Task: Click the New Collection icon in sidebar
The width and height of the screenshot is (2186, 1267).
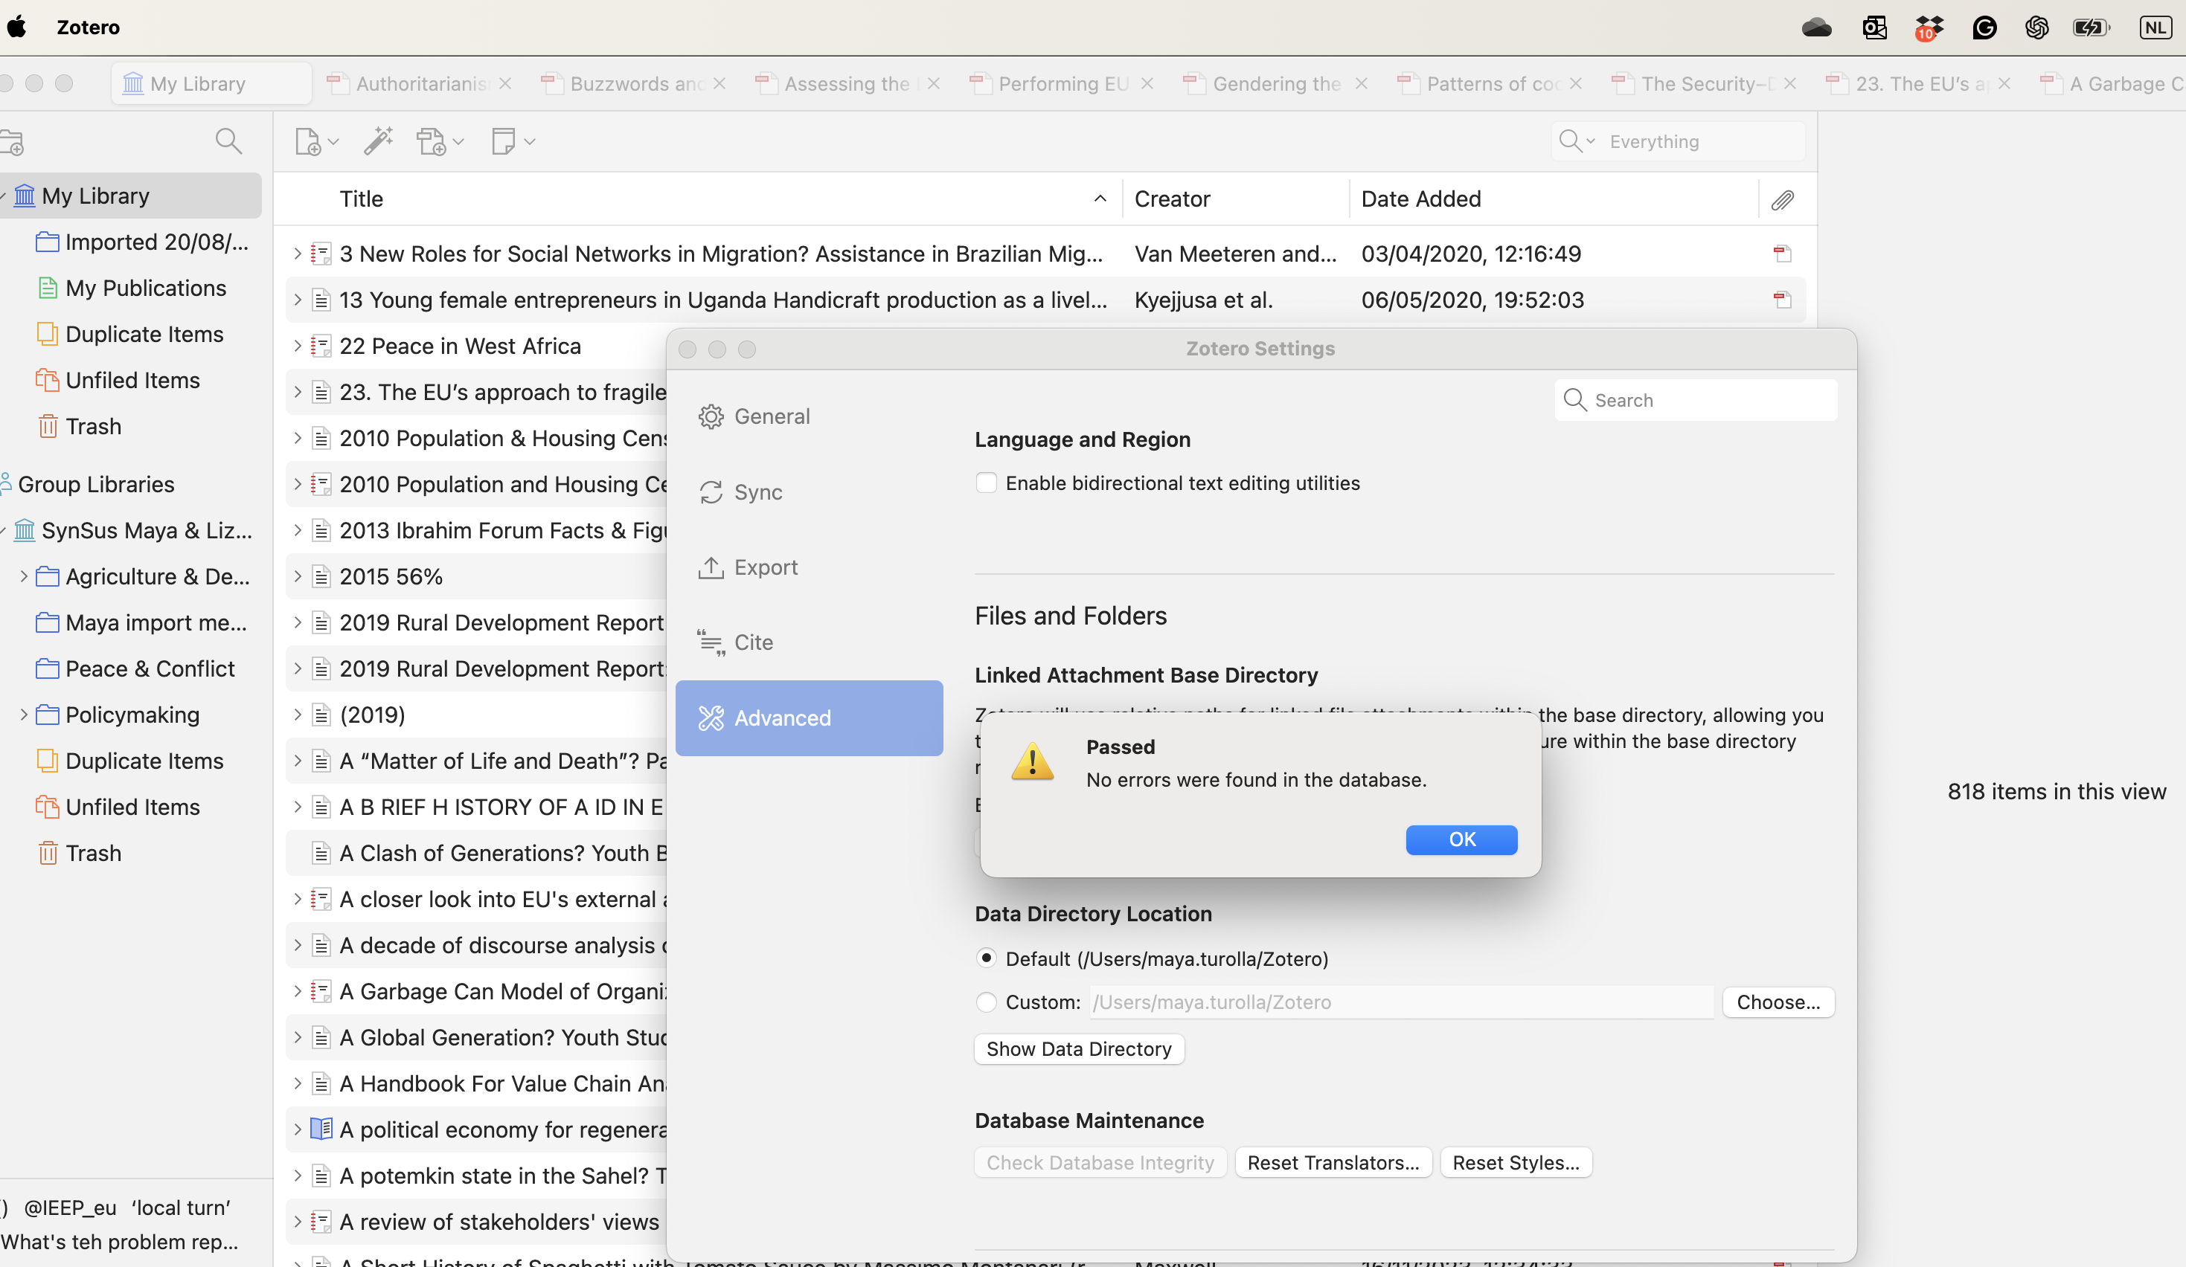Action: (13, 143)
